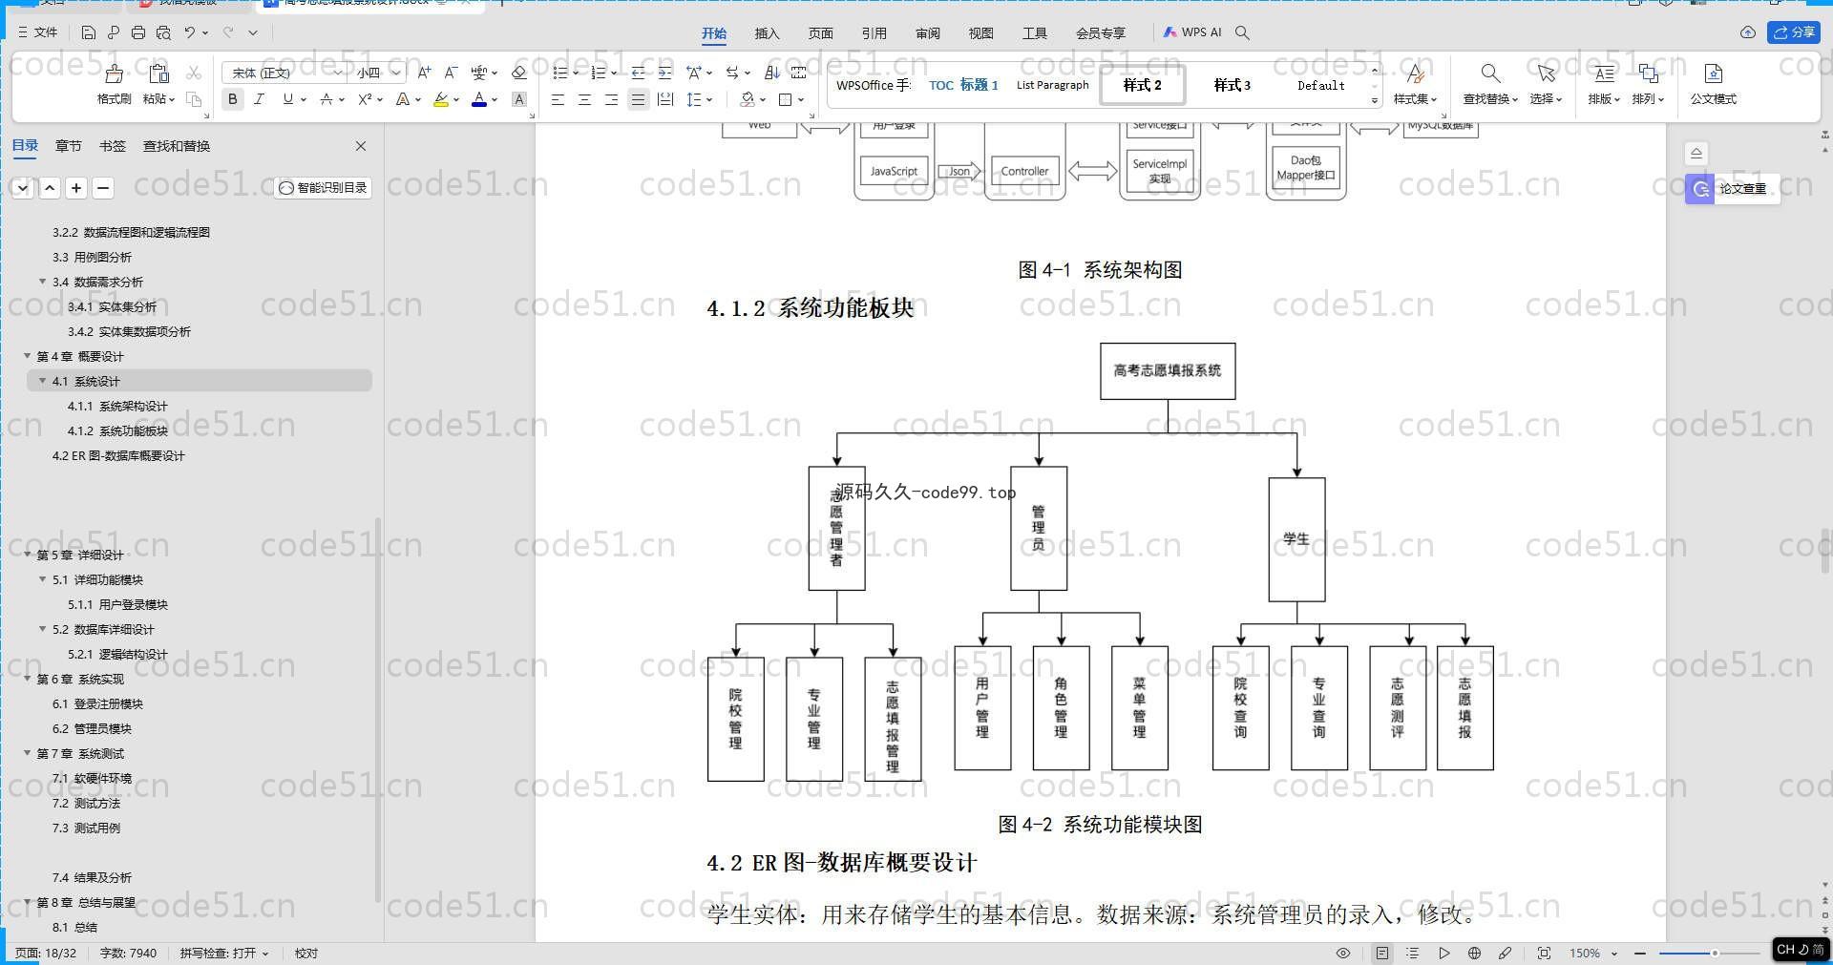The image size is (1833, 965).
Task: Click the Format Painter (格式刷) icon
Action: [115, 73]
